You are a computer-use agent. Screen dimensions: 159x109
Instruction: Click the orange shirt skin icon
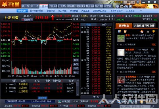coord(125,31)
